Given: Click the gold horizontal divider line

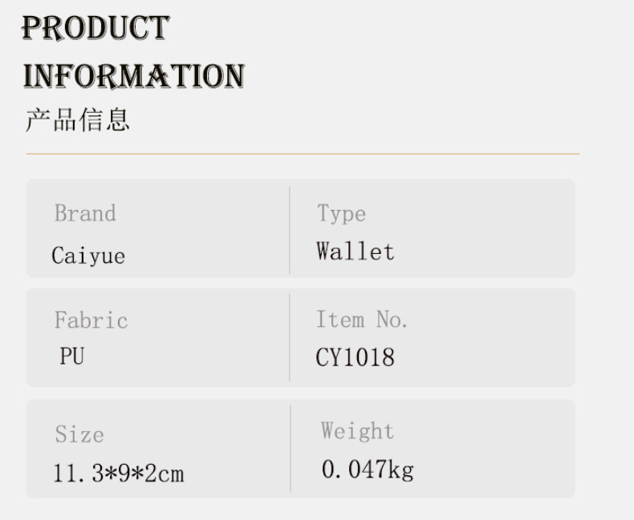Looking at the screenshot, I should (302, 153).
